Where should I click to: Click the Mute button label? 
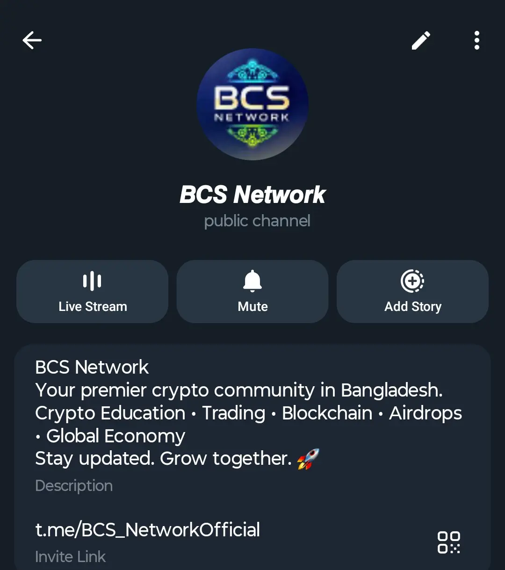click(252, 307)
